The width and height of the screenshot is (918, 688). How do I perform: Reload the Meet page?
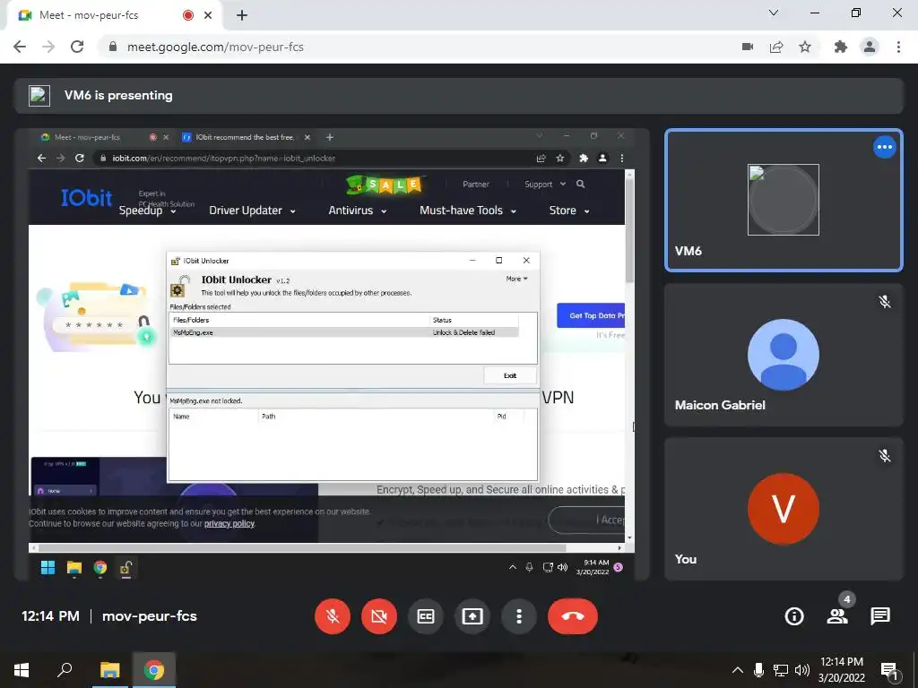point(77,47)
